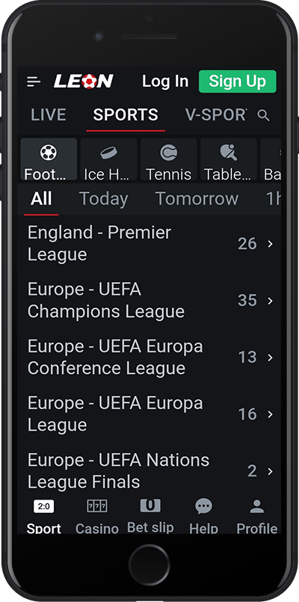Open UEFA Nations League Finals row

[x=149, y=471]
